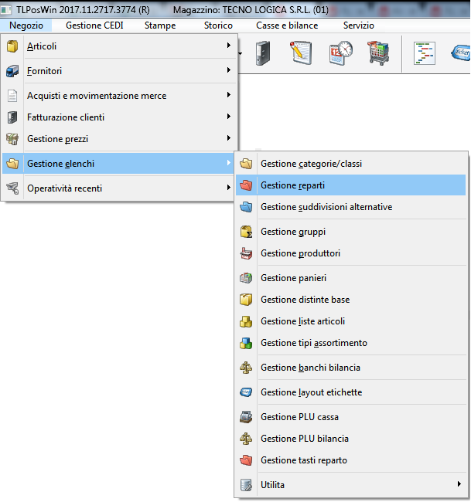
Task: Expand the Utilità submenu
Action: tap(352, 485)
